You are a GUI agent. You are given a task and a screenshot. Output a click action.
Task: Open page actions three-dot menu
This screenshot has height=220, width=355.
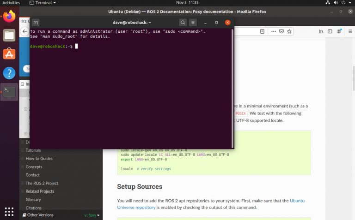pyautogui.click(x=273, y=32)
